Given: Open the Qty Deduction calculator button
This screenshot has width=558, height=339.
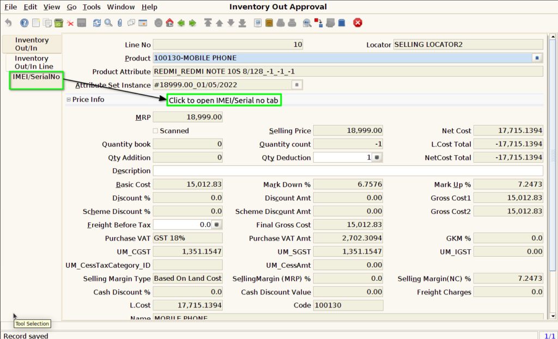Looking at the screenshot, I should (x=377, y=157).
